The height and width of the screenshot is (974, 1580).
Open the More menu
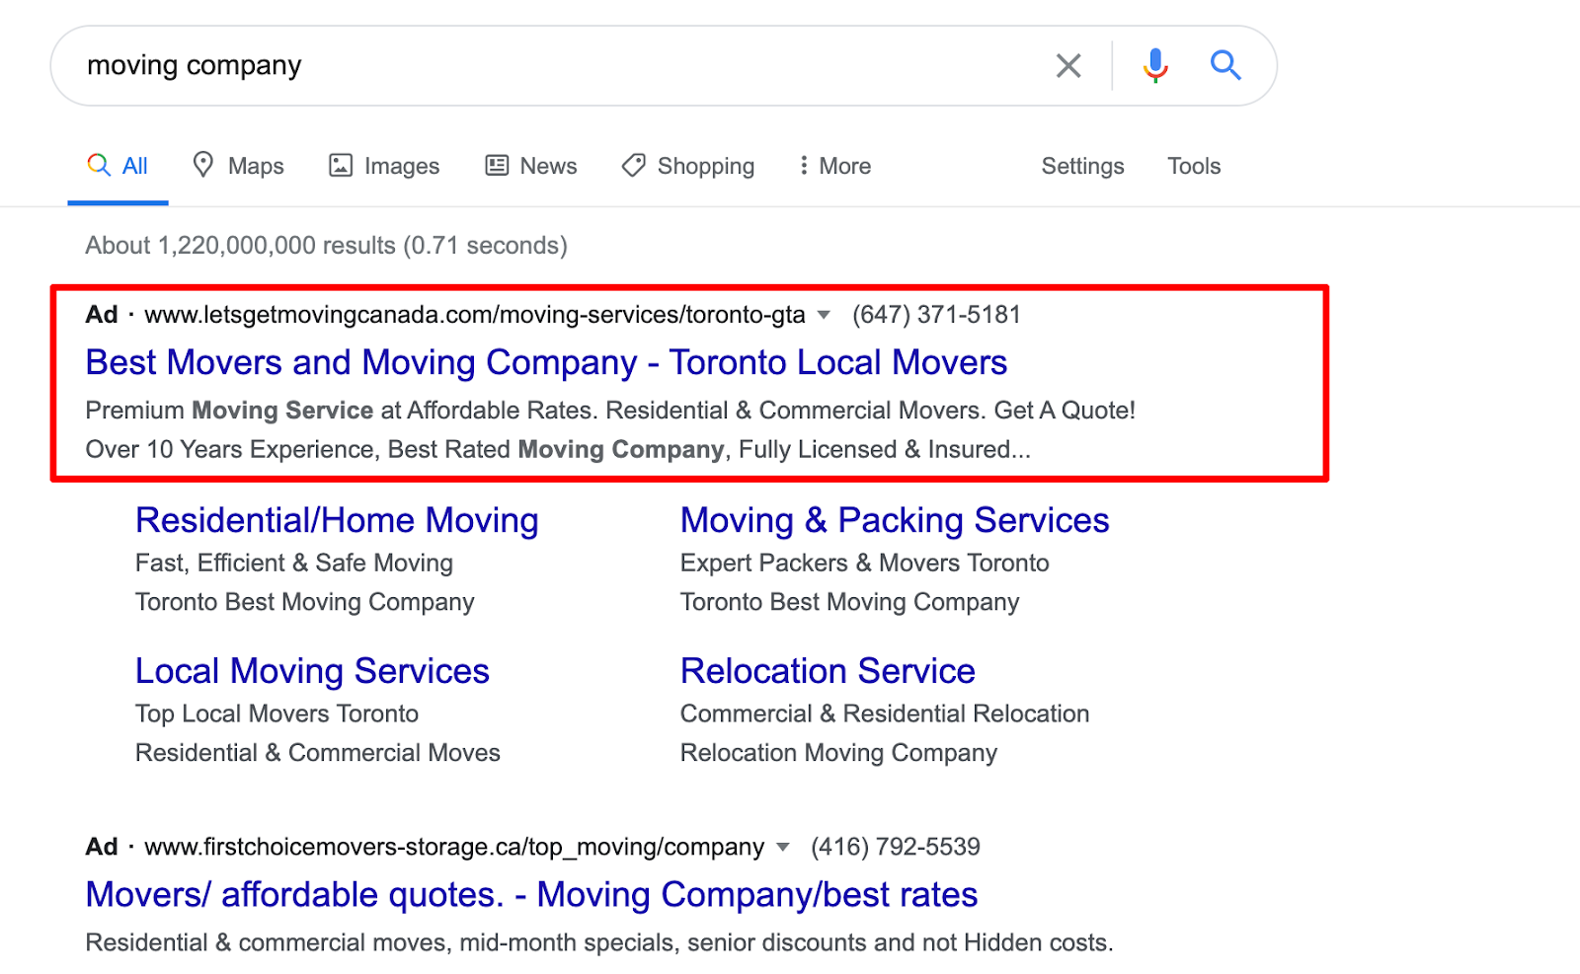click(835, 166)
